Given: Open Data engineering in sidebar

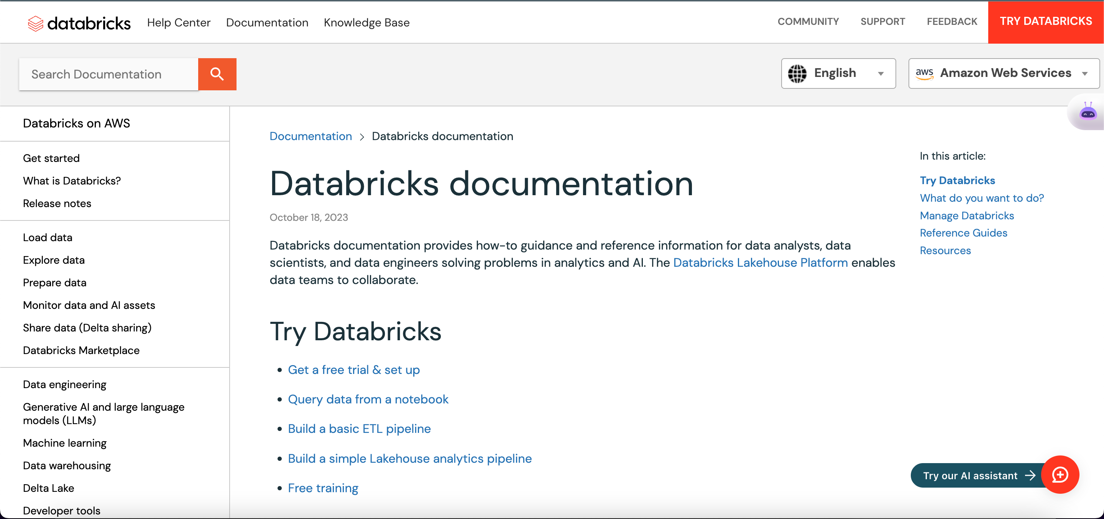Looking at the screenshot, I should coord(65,385).
